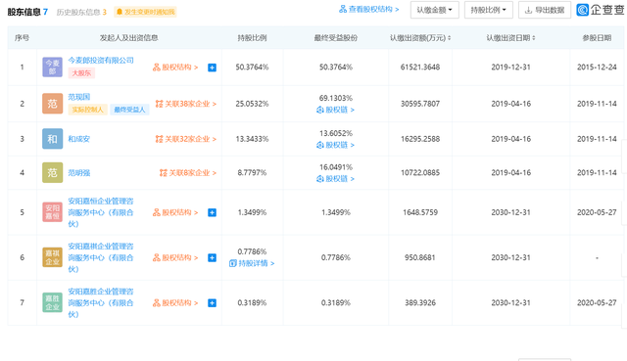Click the orange 范 avatar for 范现国
This screenshot has width=627, height=361.
point(52,104)
